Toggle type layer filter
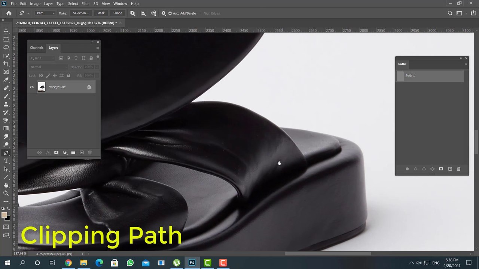 [x=76, y=58]
